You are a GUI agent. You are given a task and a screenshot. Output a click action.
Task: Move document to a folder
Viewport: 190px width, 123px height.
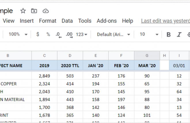34,11
